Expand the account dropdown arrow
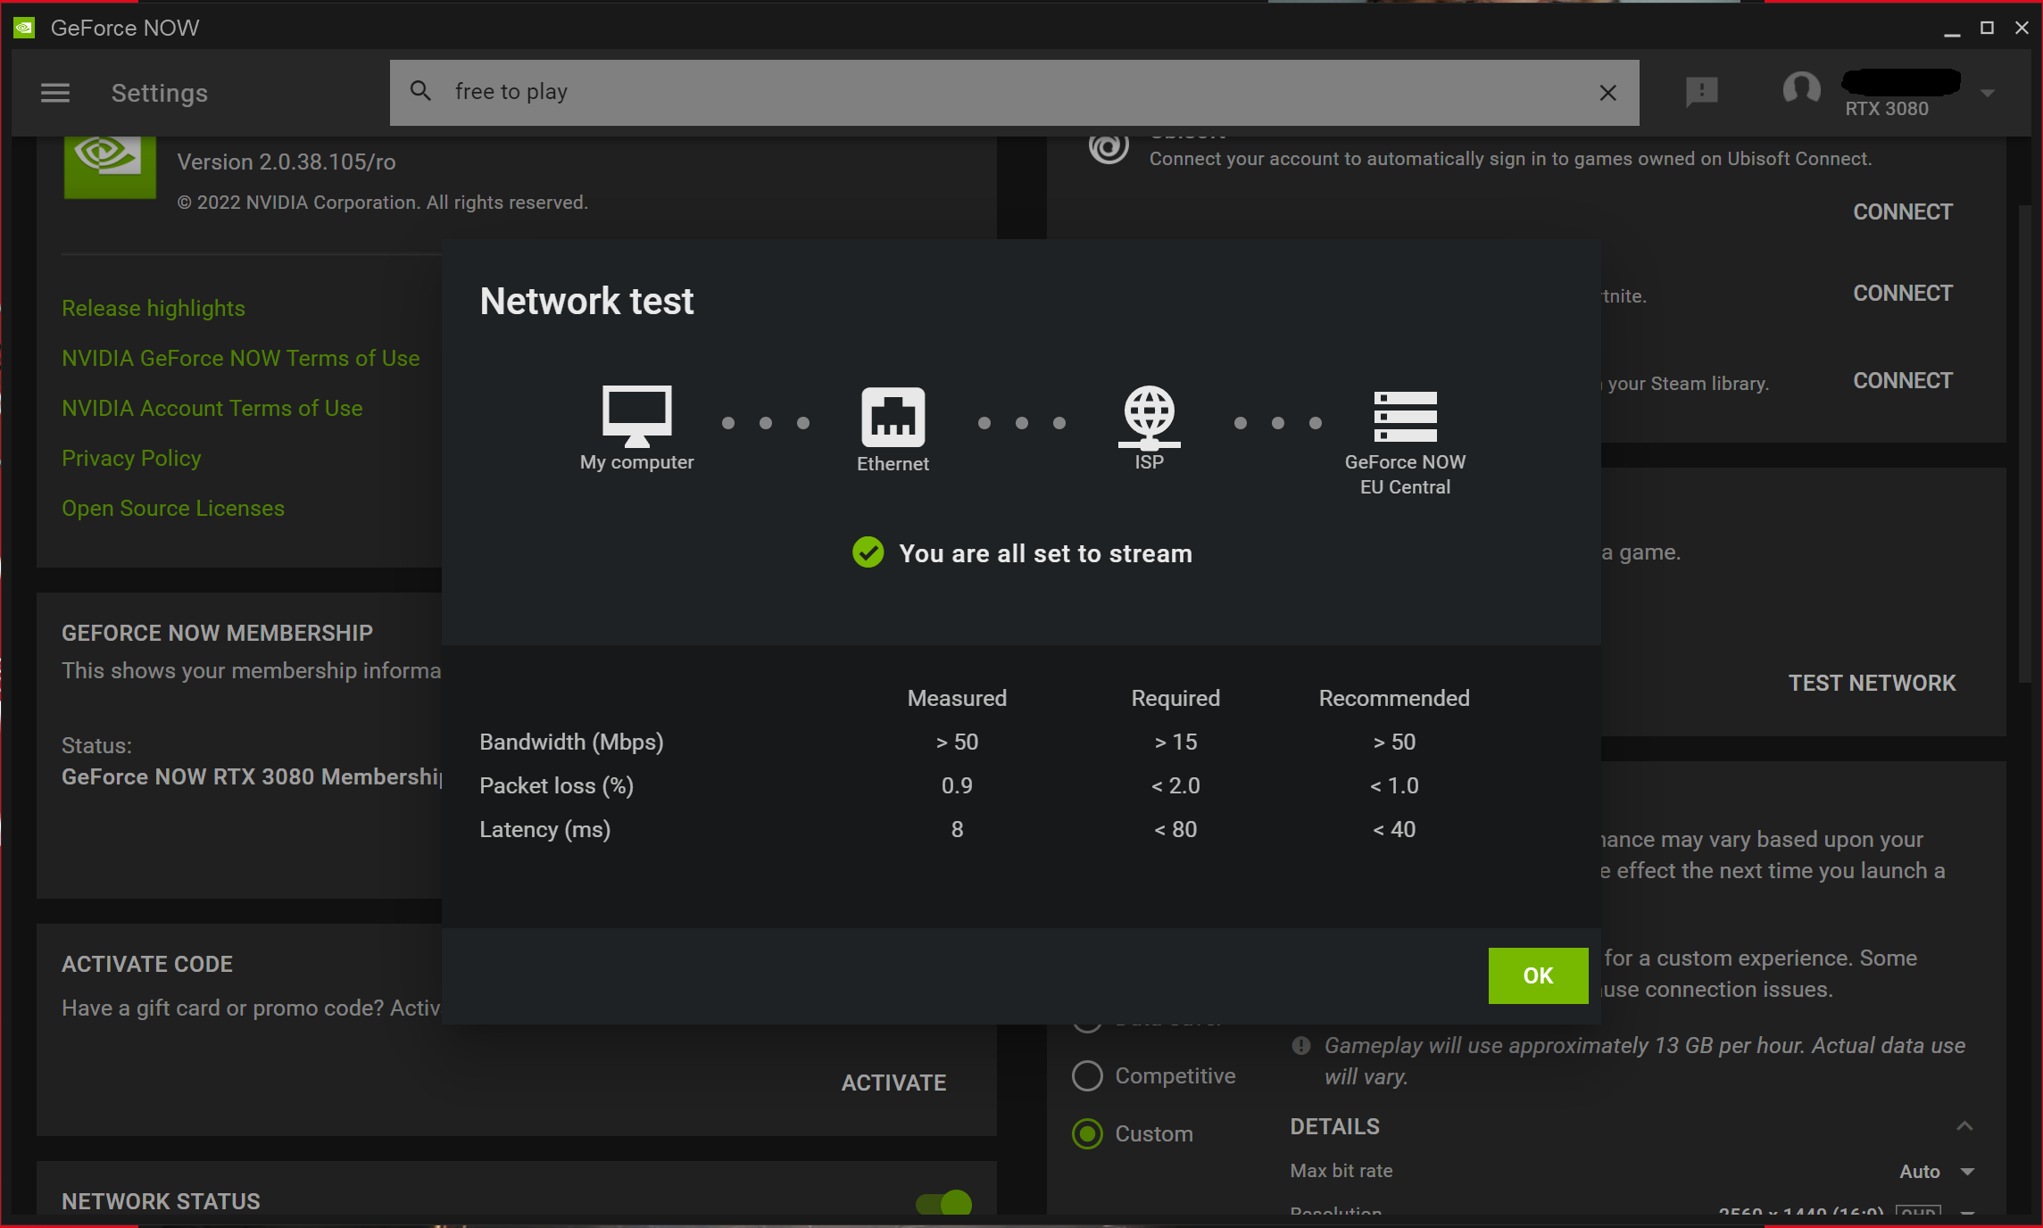 click(1988, 93)
